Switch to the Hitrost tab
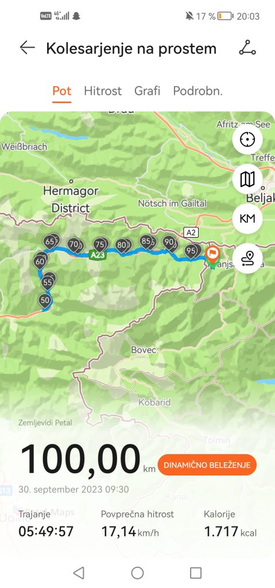This screenshot has width=275, height=588. [x=103, y=91]
